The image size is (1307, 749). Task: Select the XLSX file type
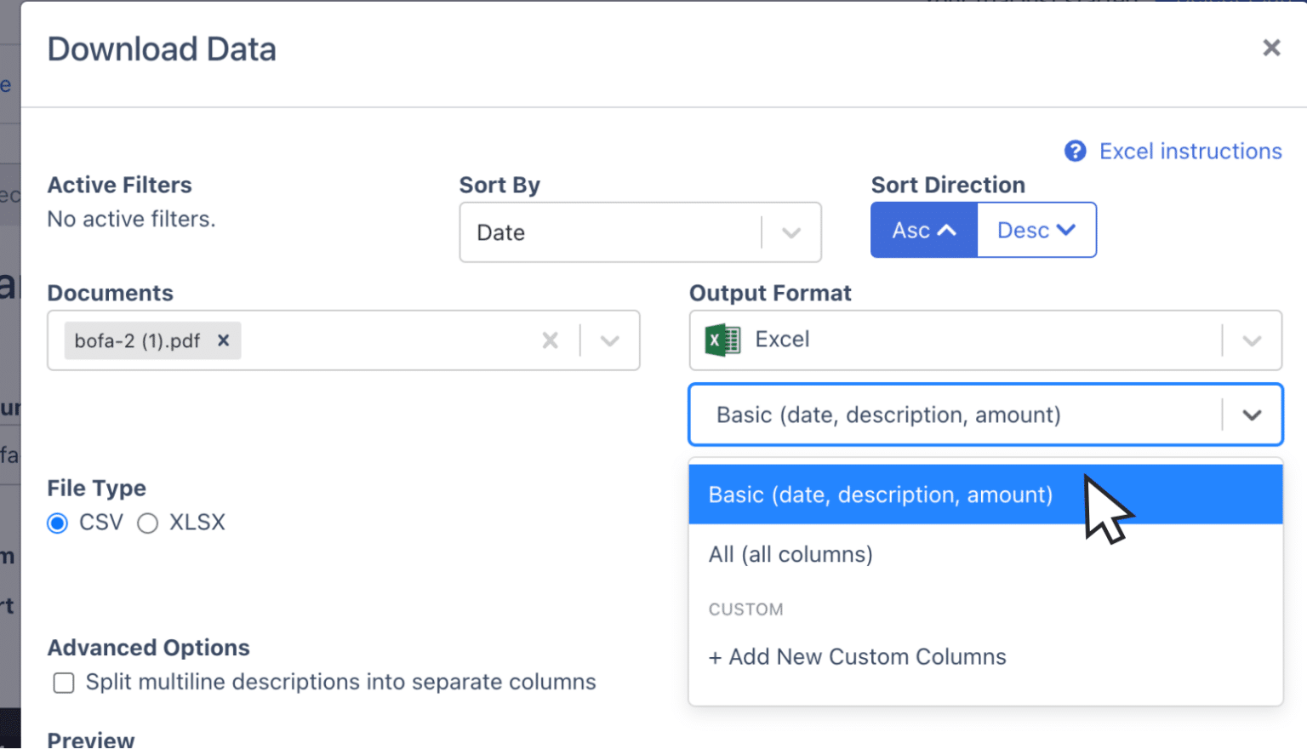tap(147, 523)
